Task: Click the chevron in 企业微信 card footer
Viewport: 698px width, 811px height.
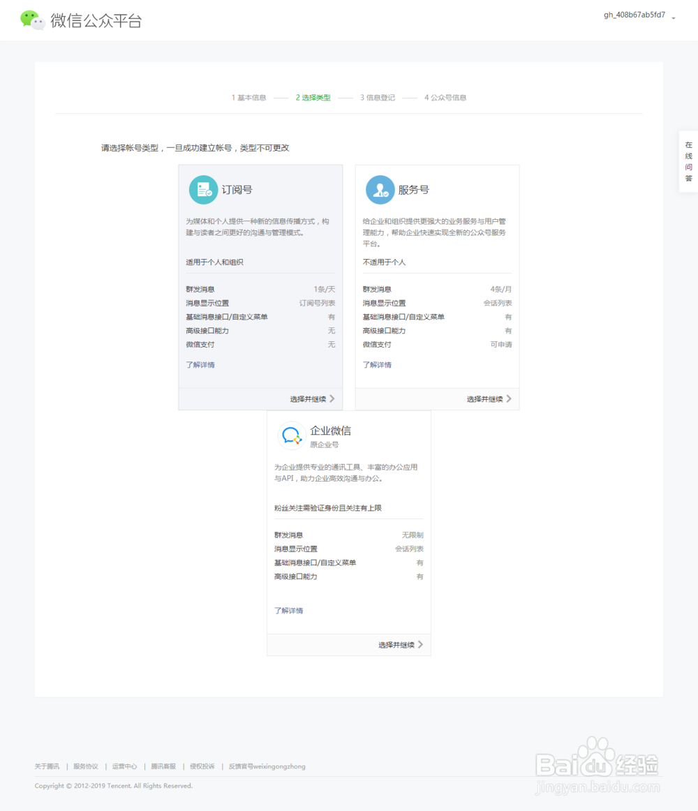Action: [421, 644]
